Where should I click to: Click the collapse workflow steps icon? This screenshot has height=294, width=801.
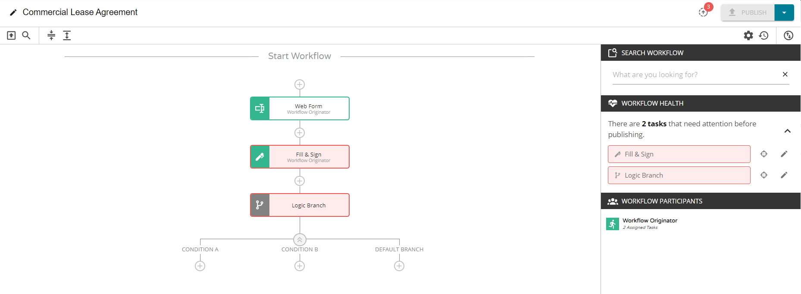pyautogui.click(x=51, y=35)
